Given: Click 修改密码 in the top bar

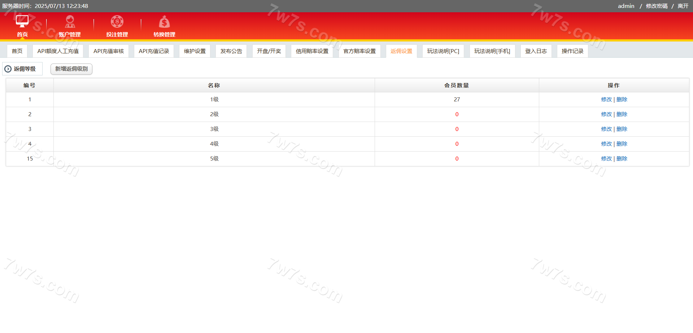Looking at the screenshot, I should click(x=657, y=6).
